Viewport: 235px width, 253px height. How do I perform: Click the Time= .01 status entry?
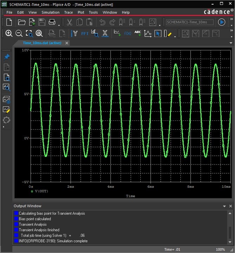[172, 249]
